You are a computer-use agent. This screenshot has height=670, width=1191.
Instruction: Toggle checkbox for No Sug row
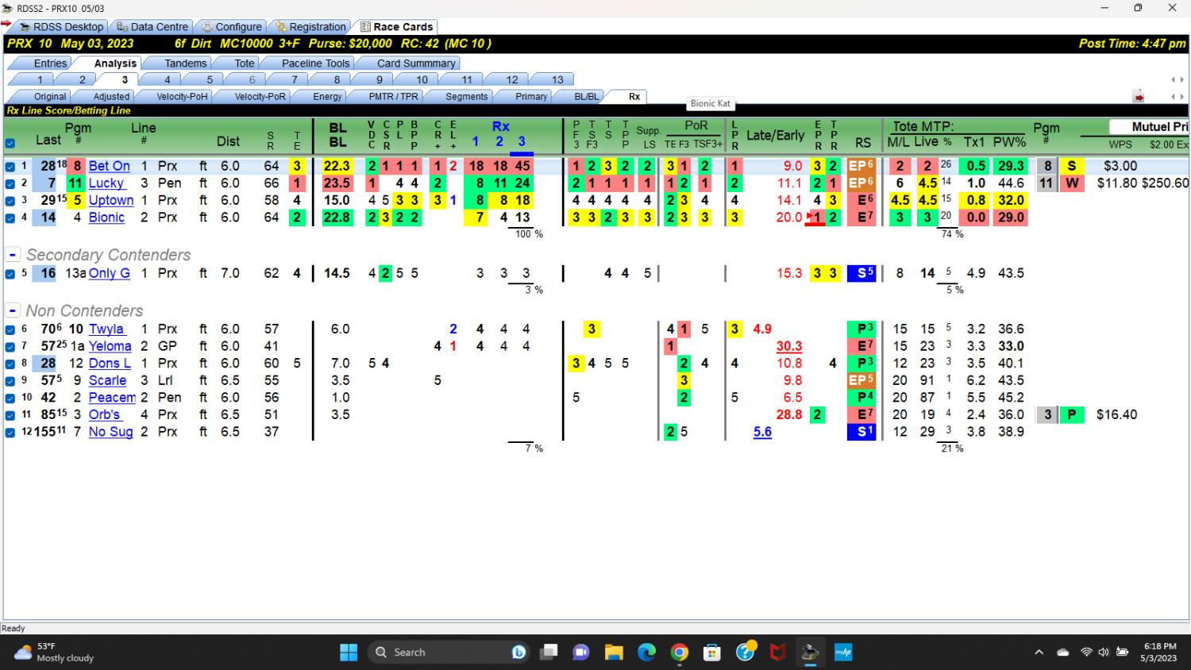(x=10, y=433)
